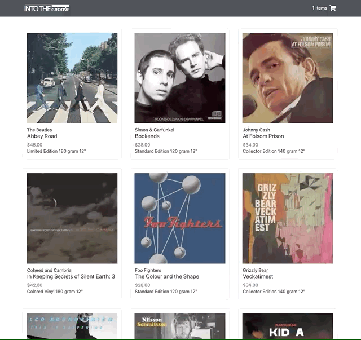Click the 'Bookends' title

click(x=147, y=136)
